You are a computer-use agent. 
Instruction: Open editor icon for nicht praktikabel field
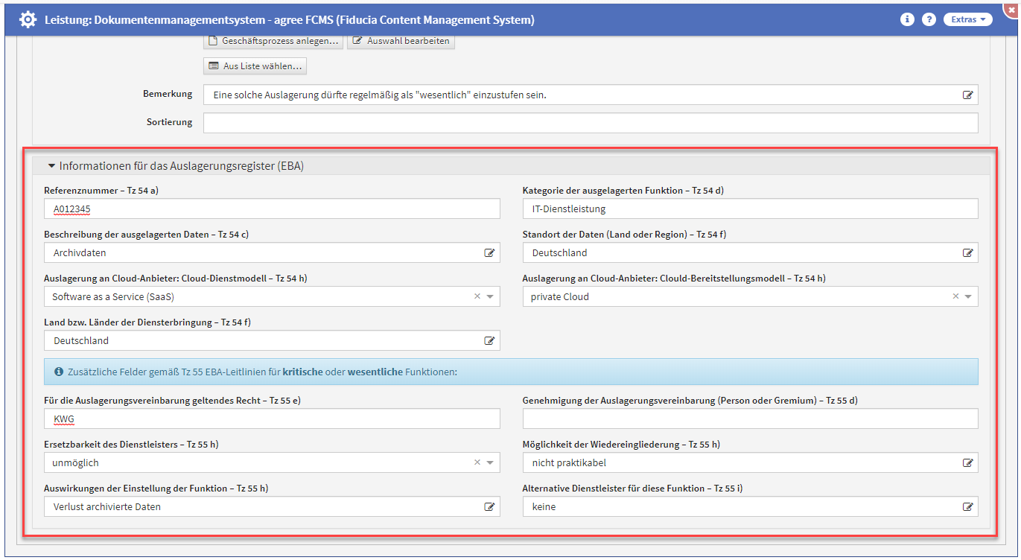967,463
